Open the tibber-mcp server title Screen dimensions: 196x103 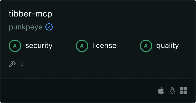pyautogui.click(x=30, y=14)
